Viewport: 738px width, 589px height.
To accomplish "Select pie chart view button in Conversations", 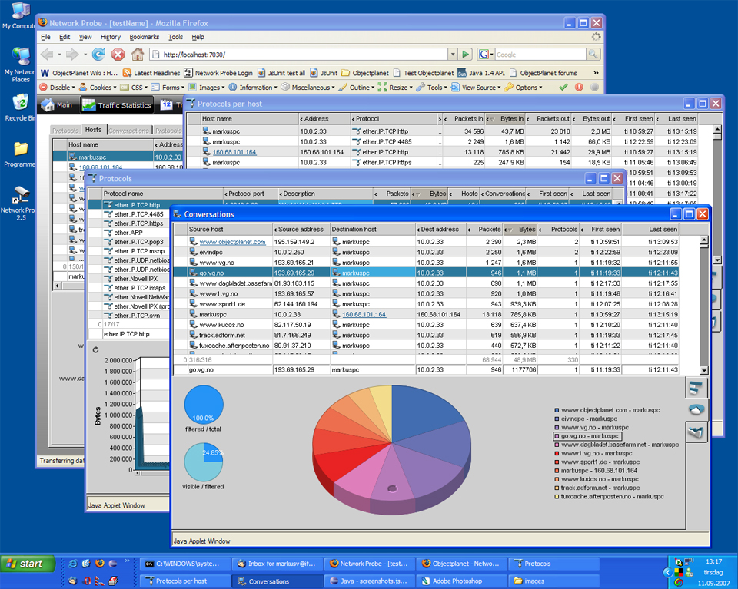I will point(696,410).
